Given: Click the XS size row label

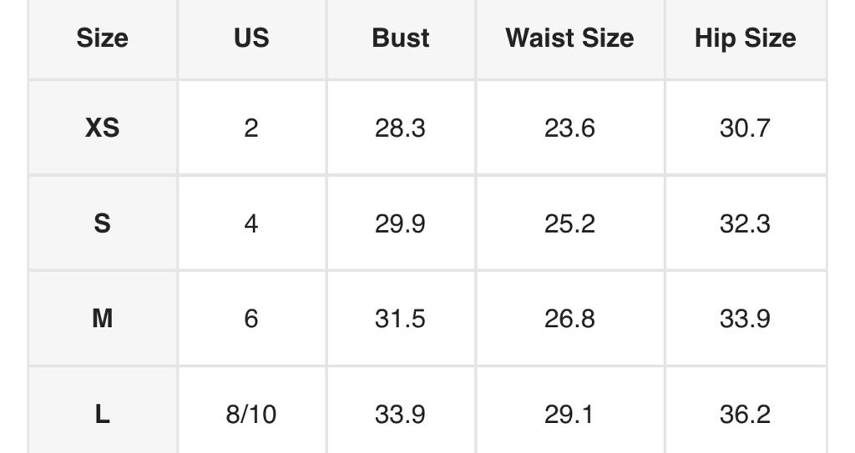Looking at the screenshot, I should 102,128.
